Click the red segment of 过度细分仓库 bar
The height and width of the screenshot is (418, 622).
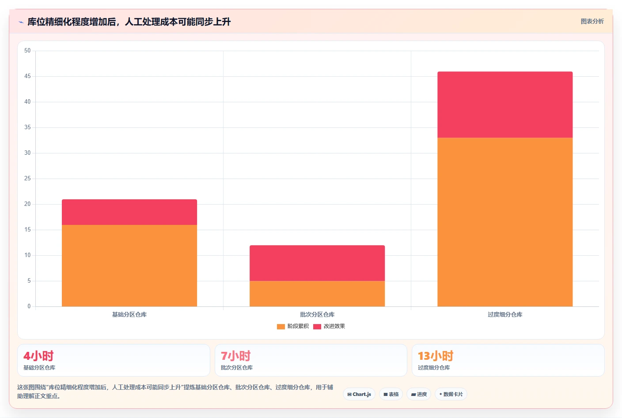[x=505, y=104]
